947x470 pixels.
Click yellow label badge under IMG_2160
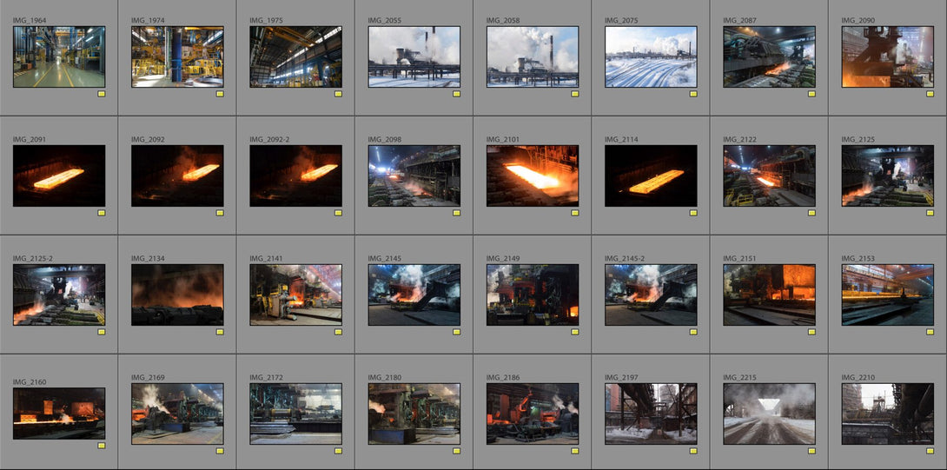[x=102, y=445]
